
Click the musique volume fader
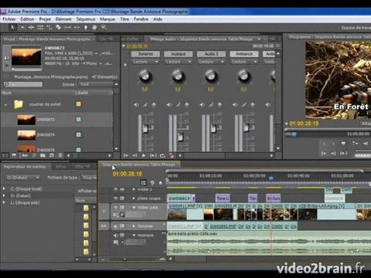pyautogui.click(x=180, y=137)
